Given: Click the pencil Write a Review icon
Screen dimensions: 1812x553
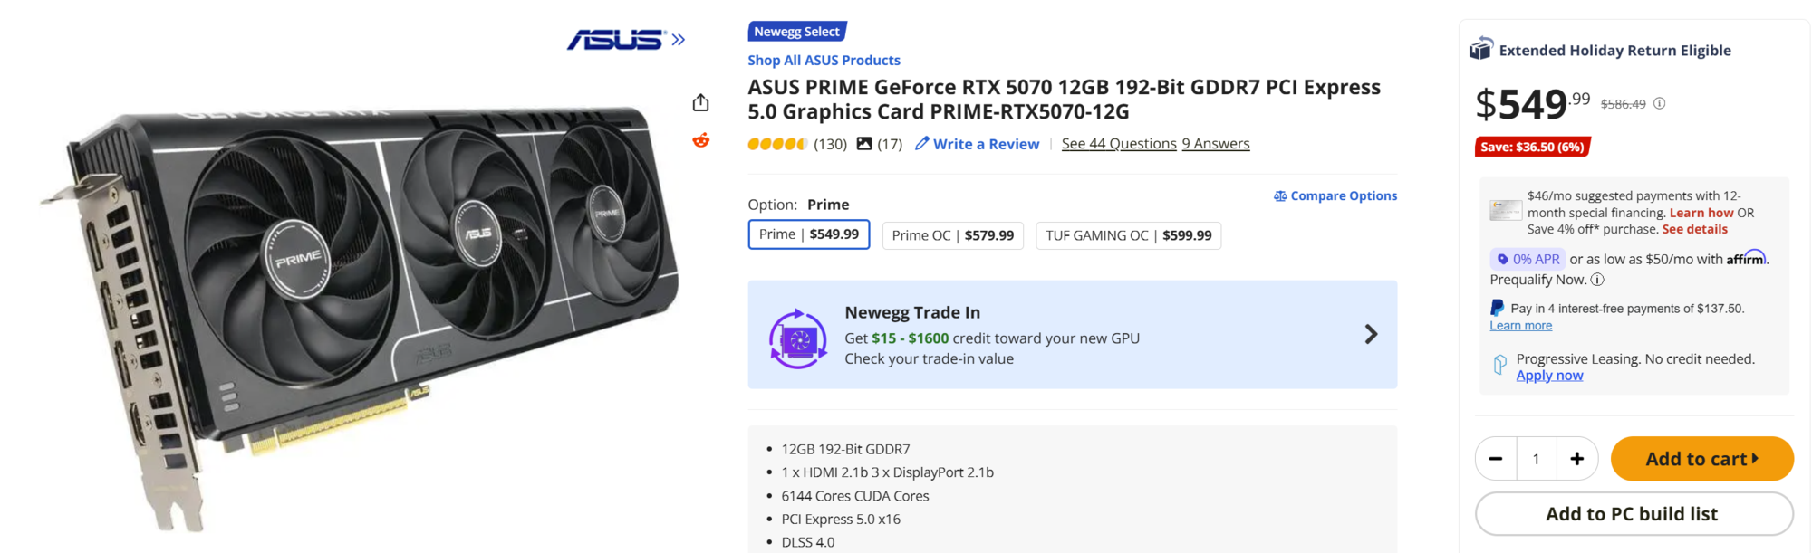Looking at the screenshot, I should (922, 144).
